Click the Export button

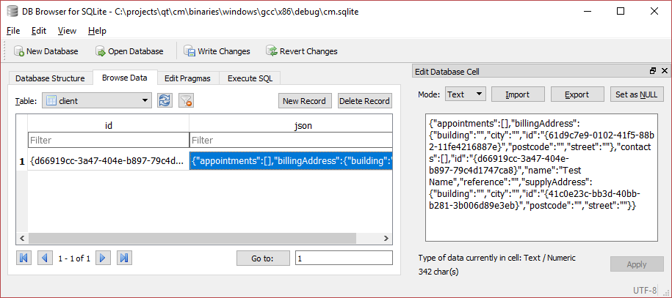pyautogui.click(x=576, y=94)
